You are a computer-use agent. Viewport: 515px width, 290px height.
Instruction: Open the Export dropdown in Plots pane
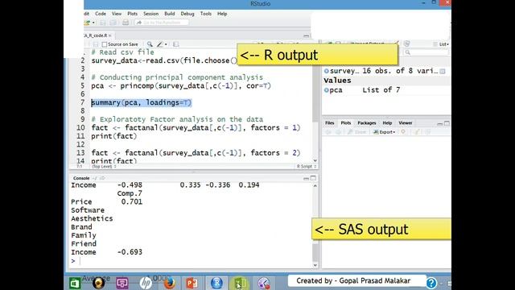point(385,132)
